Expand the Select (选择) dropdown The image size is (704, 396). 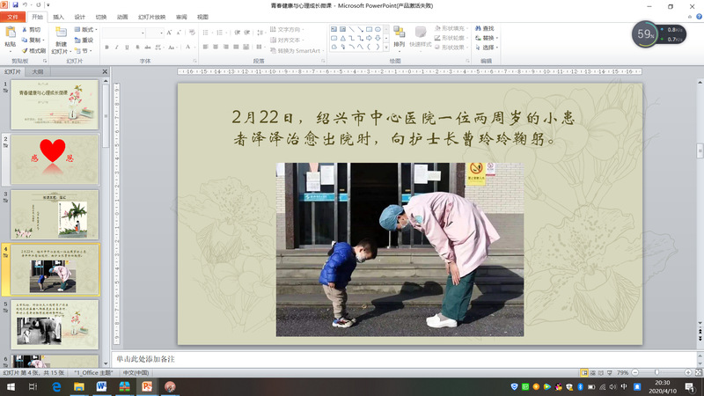point(488,48)
